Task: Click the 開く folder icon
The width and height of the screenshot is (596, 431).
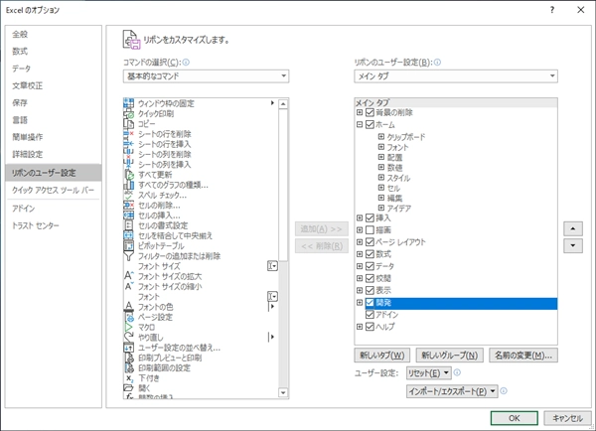Action: 128,388
